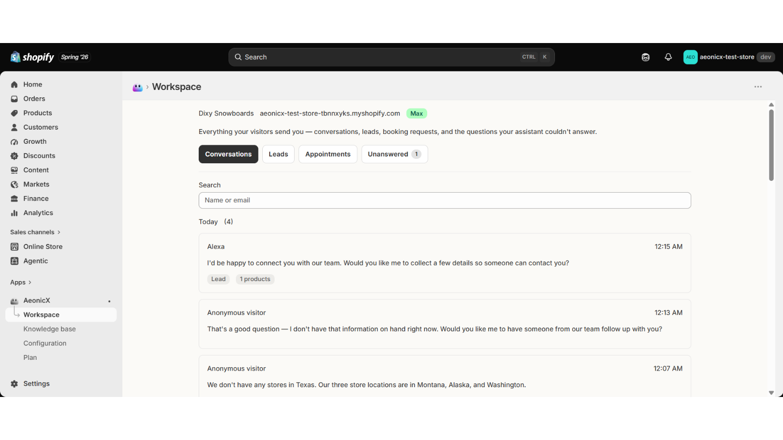The width and height of the screenshot is (783, 440).
Task: Open the Sidekick assistant icon
Action: click(645, 57)
